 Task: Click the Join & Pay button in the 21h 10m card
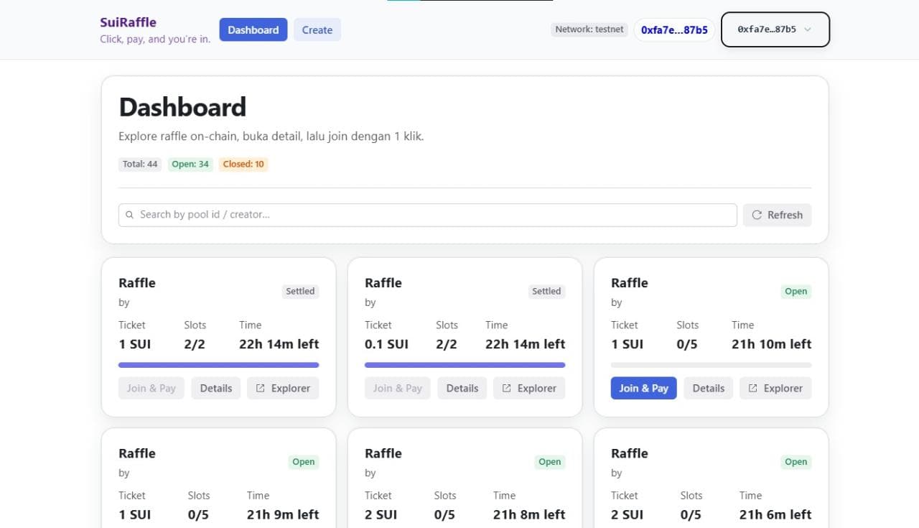[x=644, y=388]
